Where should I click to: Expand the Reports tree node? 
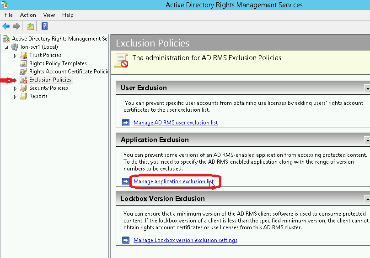pos(15,97)
